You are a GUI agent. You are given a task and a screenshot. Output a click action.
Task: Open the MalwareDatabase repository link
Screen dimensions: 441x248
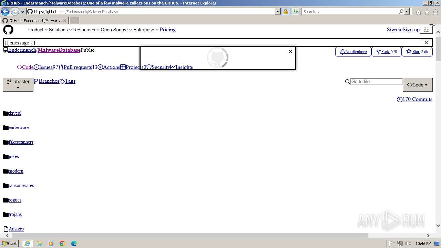pos(59,50)
